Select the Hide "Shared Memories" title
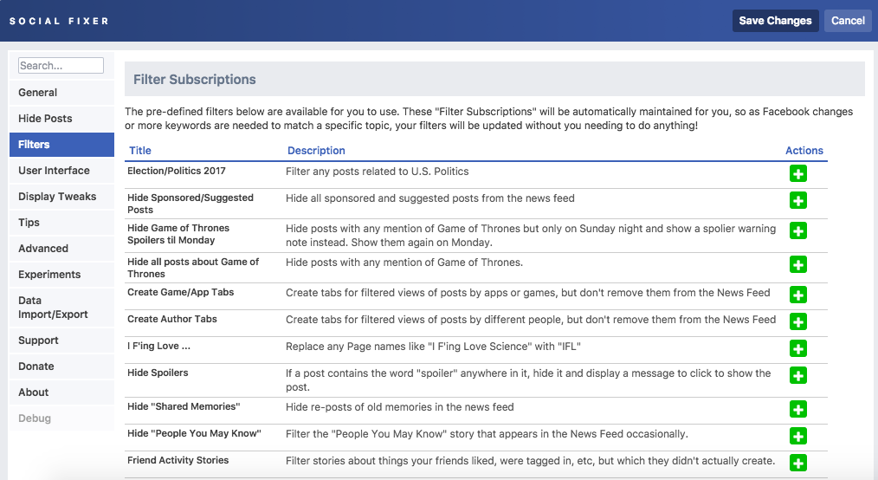Viewport: 878px width, 480px height. (184, 406)
